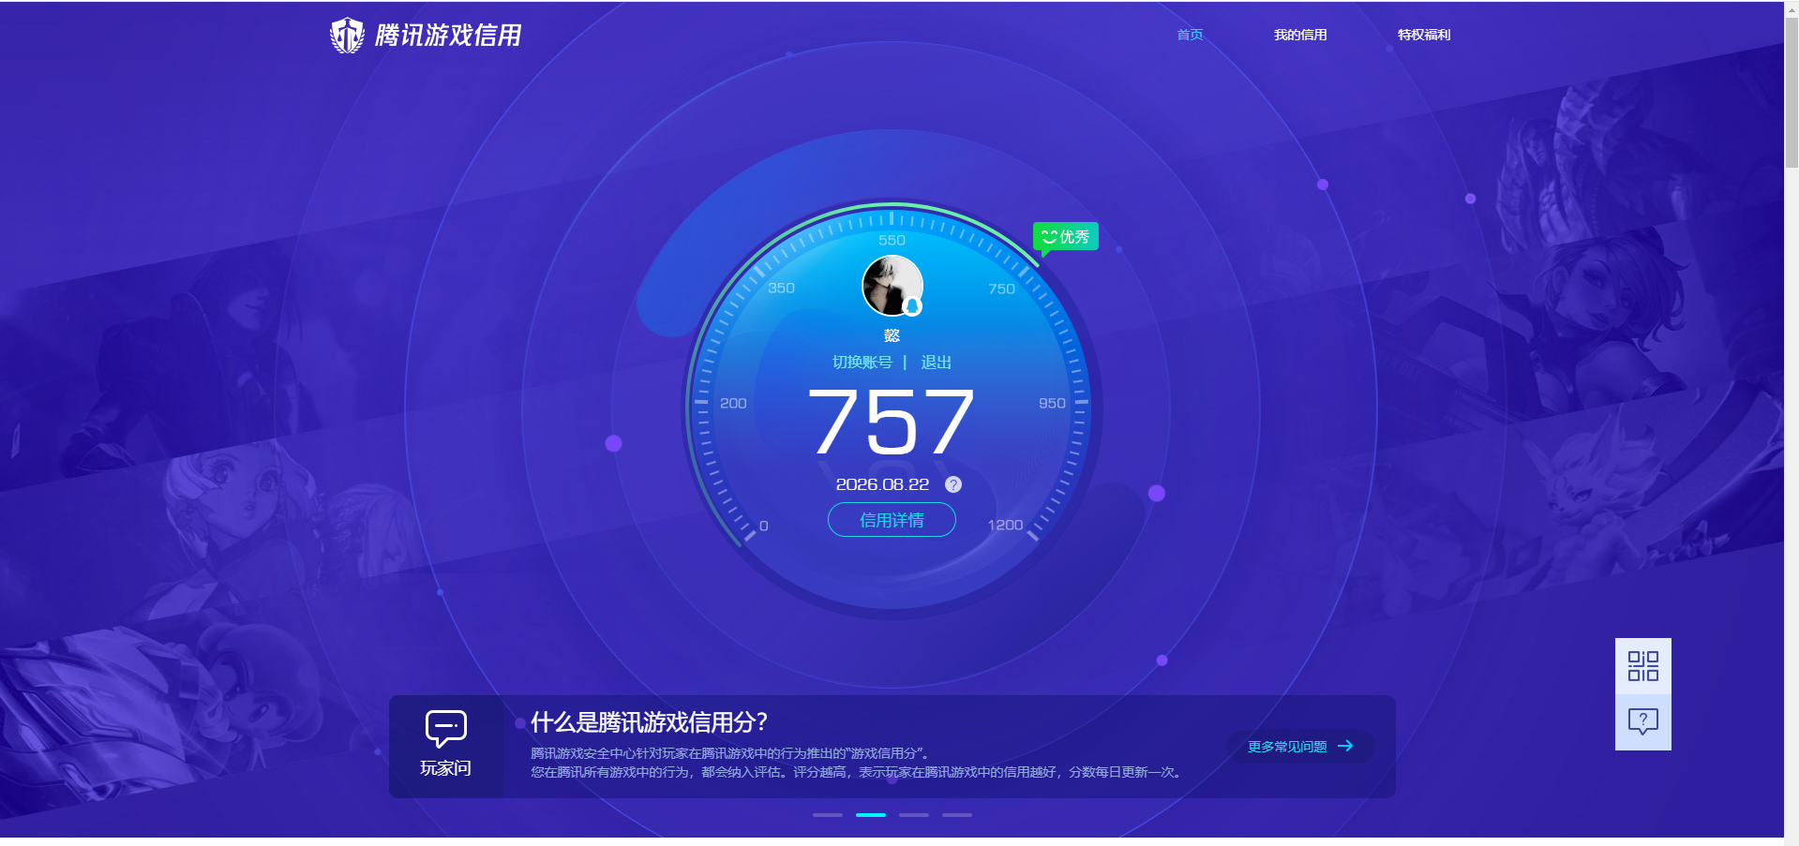1799x846 pixels.
Task: Click the 优秀 rating badge
Action: point(1066,237)
